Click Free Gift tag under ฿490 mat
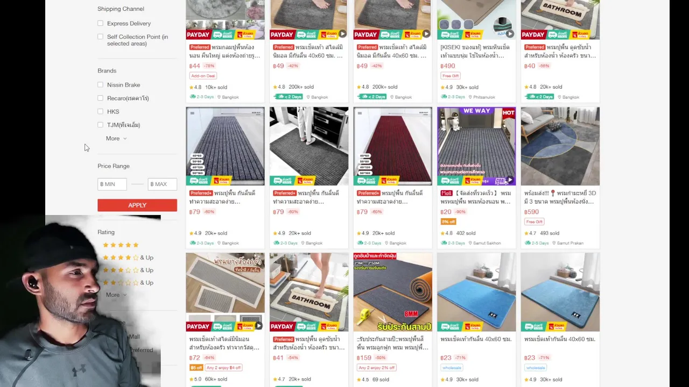This screenshot has height=387, width=689. 451,76
